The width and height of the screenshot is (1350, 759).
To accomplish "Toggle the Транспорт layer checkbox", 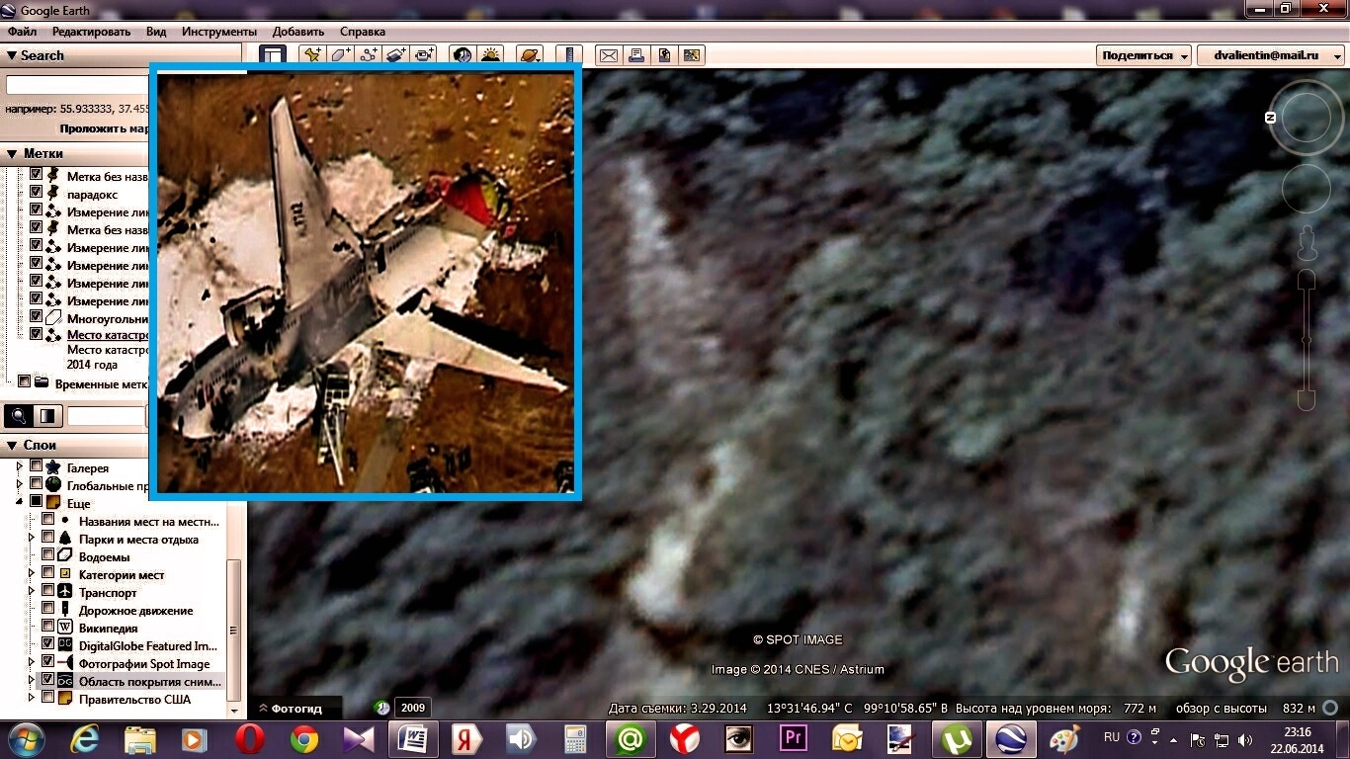I will pos(47,591).
